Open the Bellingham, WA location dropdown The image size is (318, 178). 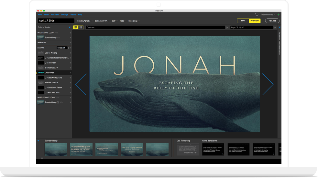(102, 21)
